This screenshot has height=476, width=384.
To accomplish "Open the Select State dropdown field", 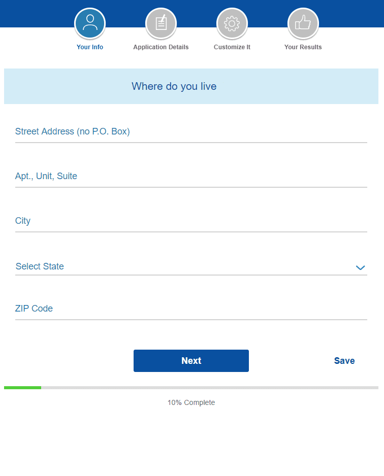I will tap(183, 266).
